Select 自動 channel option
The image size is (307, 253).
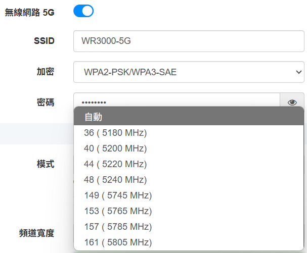(x=188, y=117)
